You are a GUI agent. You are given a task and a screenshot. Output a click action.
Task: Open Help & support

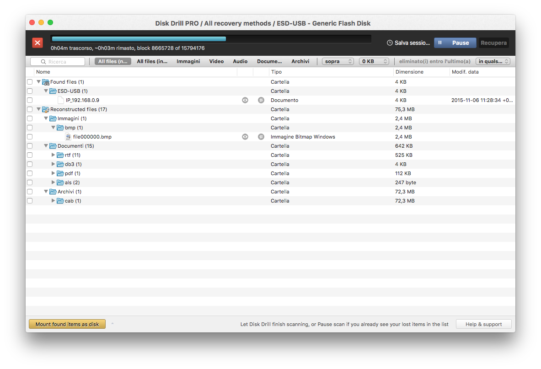coord(484,324)
